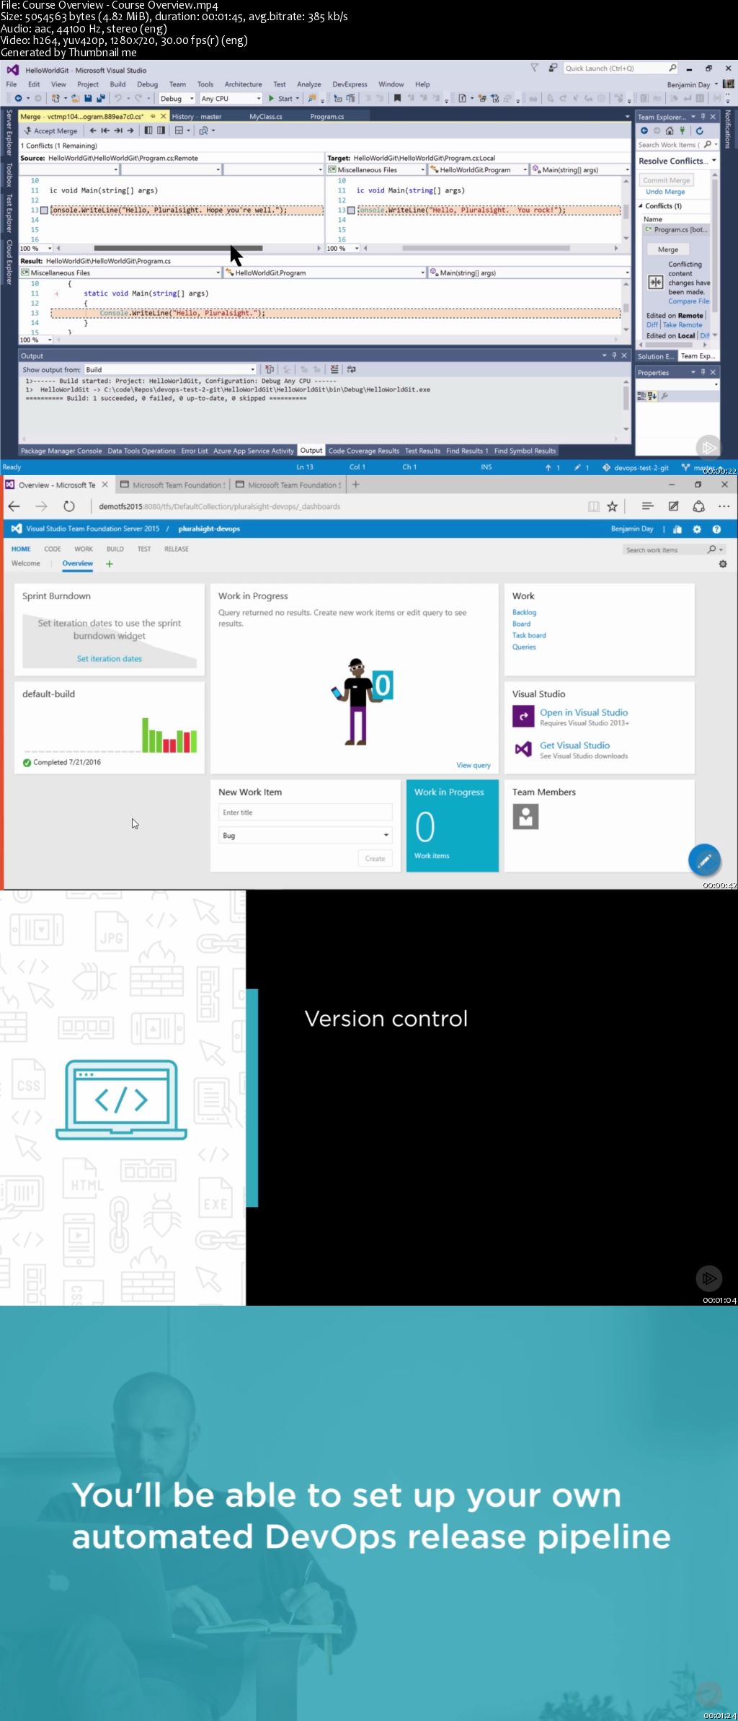
Task: Open the Analyze menu
Action: click(308, 84)
